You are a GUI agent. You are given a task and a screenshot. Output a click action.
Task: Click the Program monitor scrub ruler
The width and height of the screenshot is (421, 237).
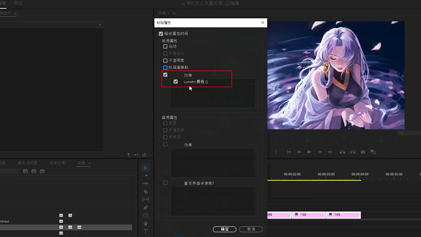[x=344, y=141]
